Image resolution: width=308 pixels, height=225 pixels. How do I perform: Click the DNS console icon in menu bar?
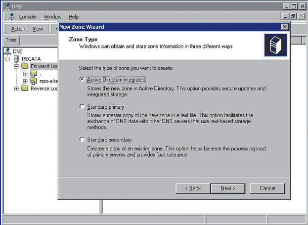(x=12, y=17)
